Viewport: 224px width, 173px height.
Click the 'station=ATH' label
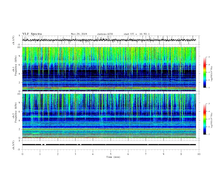[105, 34]
